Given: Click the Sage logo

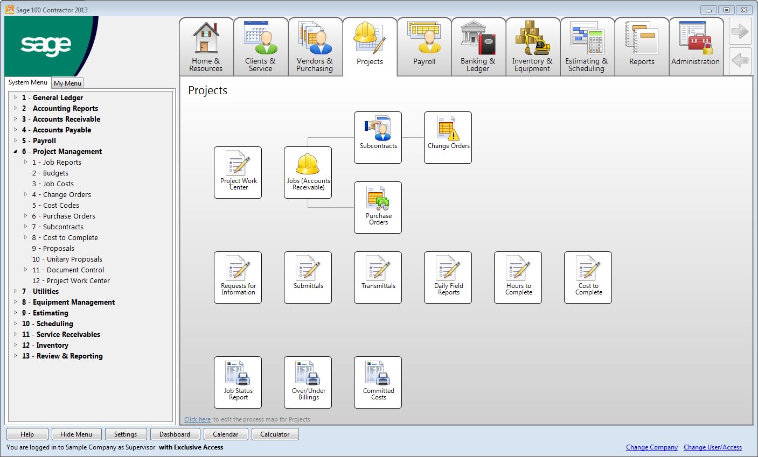Looking at the screenshot, I should pos(46,45).
